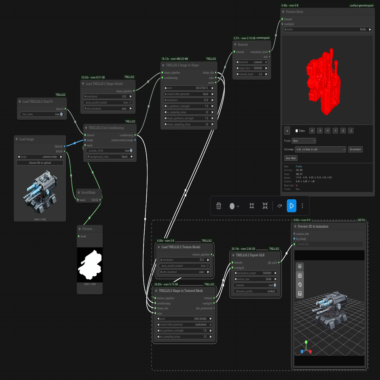This screenshot has height=380, width=380.
Task: Delete selected nodes with the trash icon
Action: pos(219,206)
